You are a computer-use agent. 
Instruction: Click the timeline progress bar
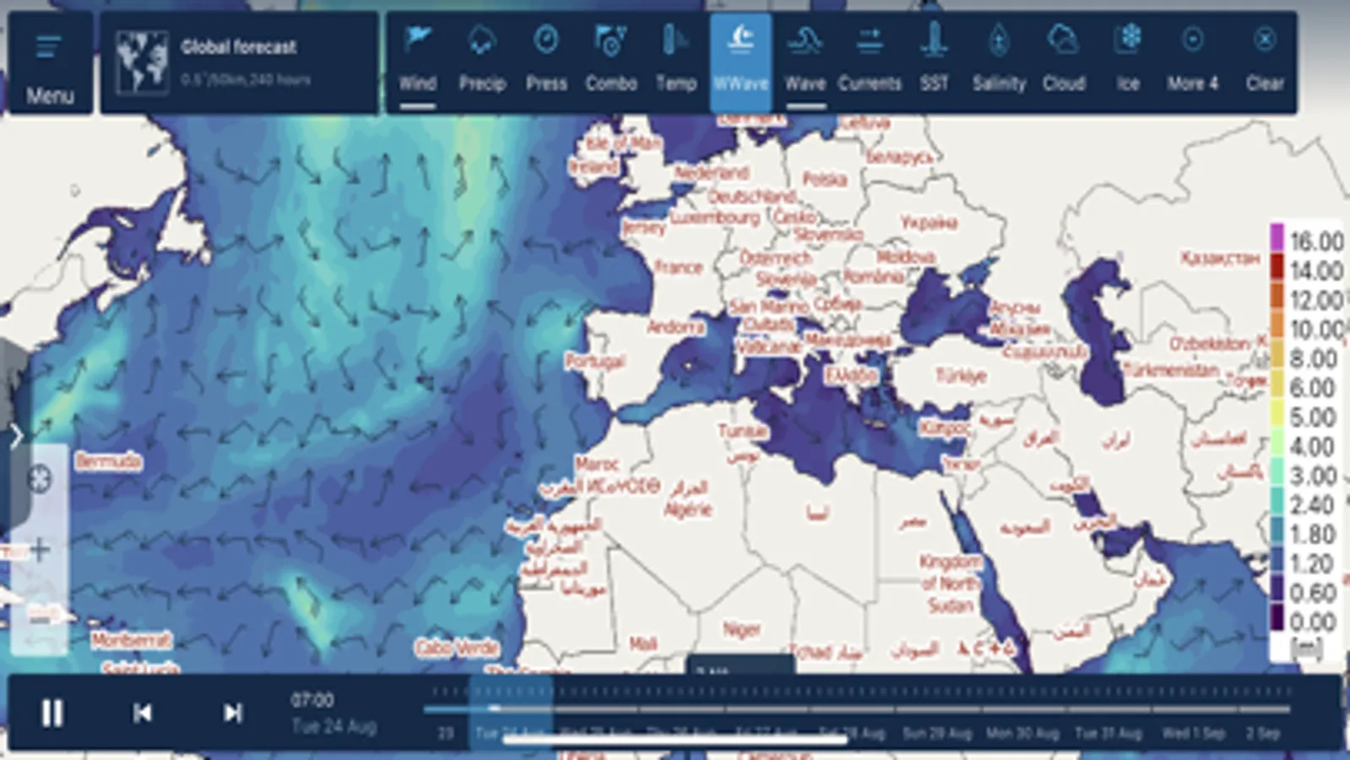tap(857, 708)
